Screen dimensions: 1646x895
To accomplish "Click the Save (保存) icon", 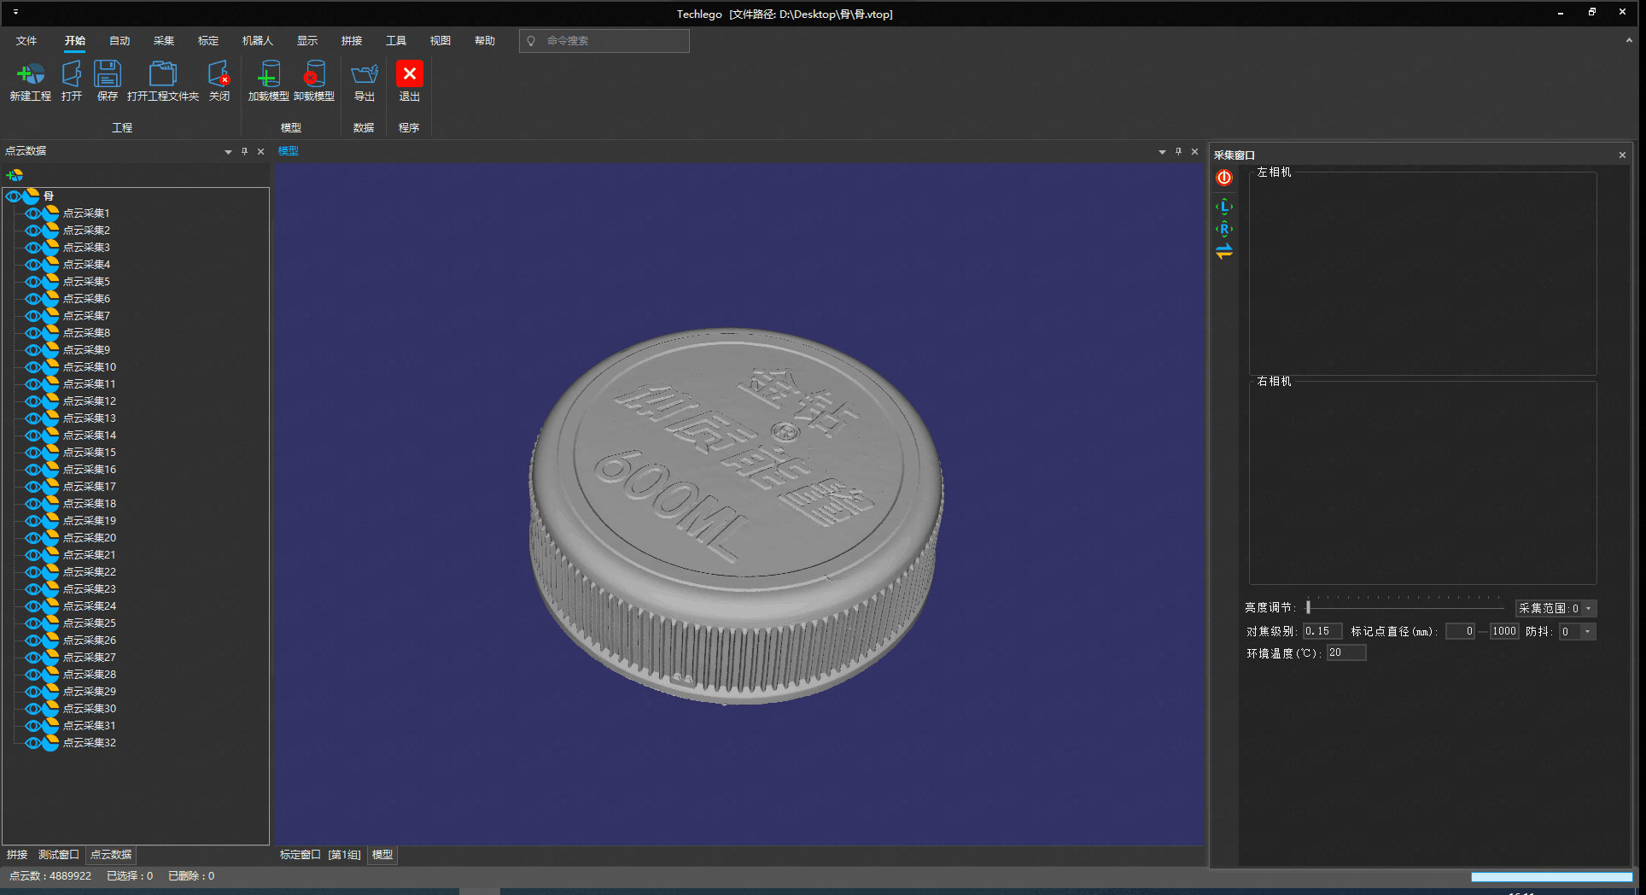I will [108, 75].
